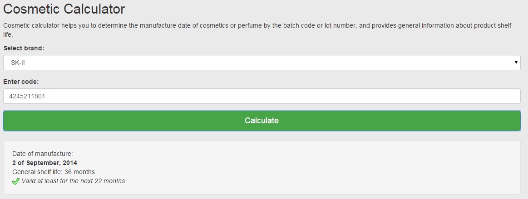Click the 4245211801 batch code text
The height and width of the screenshot is (199, 528).
coord(28,96)
